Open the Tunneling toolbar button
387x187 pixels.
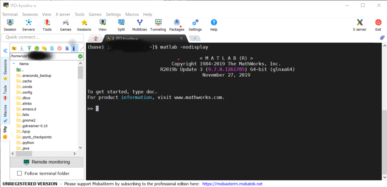coord(158,25)
